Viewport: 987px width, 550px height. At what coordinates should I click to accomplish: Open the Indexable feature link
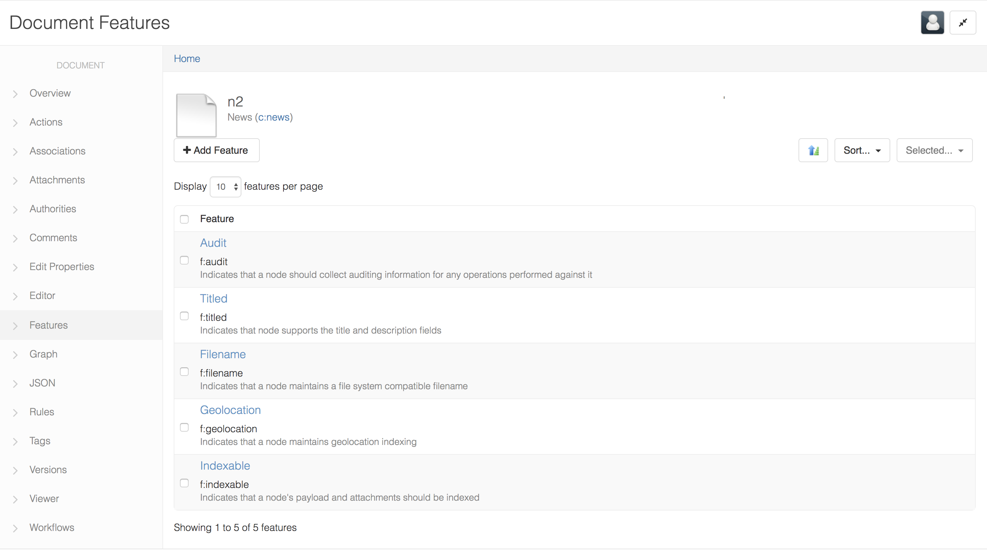click(x=225, y=465)
